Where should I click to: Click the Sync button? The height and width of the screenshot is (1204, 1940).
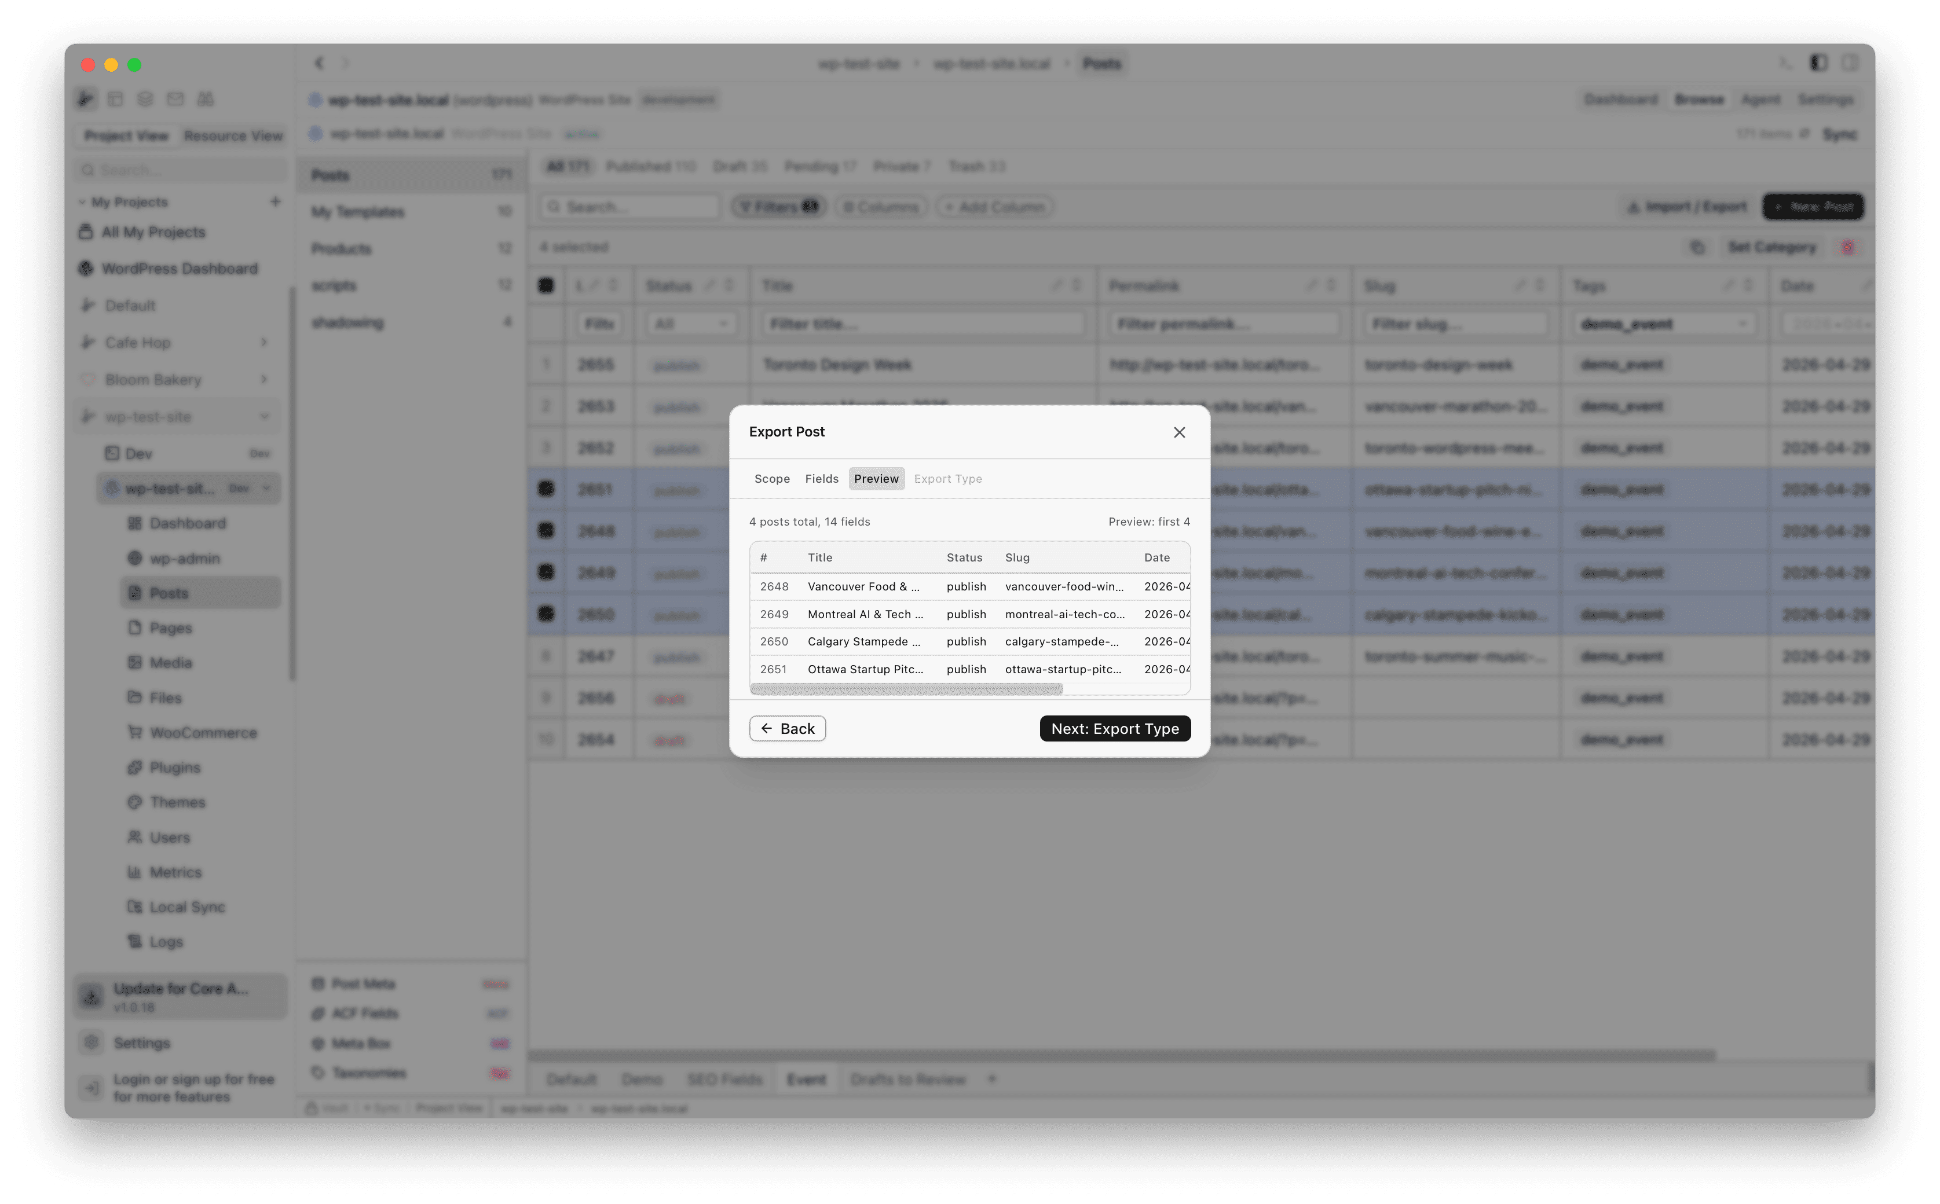click(x=1840, y=134)
